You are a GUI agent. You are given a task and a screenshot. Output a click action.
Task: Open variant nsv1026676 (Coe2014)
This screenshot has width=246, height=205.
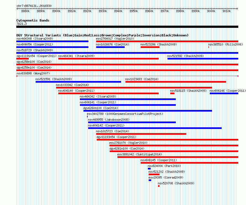(112, 44)
